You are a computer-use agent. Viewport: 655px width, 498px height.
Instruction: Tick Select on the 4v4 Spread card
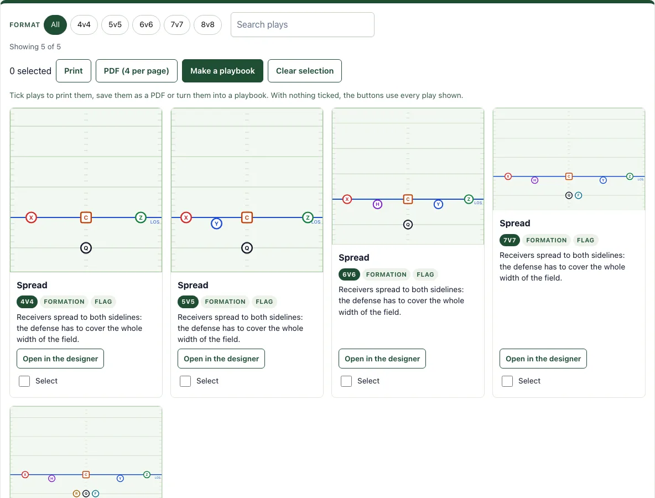24,381
